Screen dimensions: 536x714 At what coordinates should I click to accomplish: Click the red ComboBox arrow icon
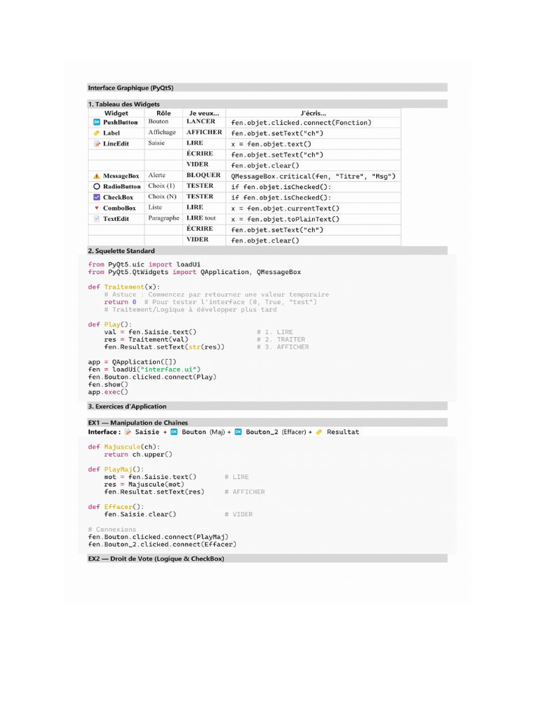(96, 208)
